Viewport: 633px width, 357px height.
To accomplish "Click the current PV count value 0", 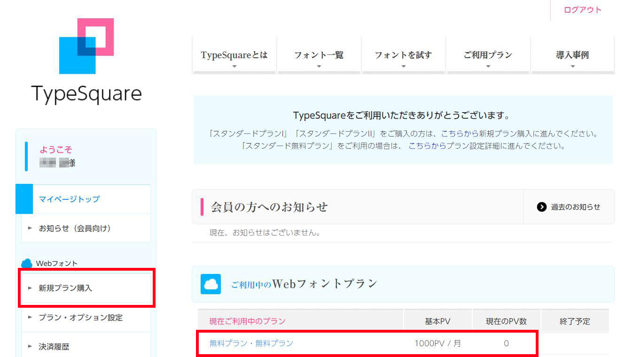I will point(506,343).
